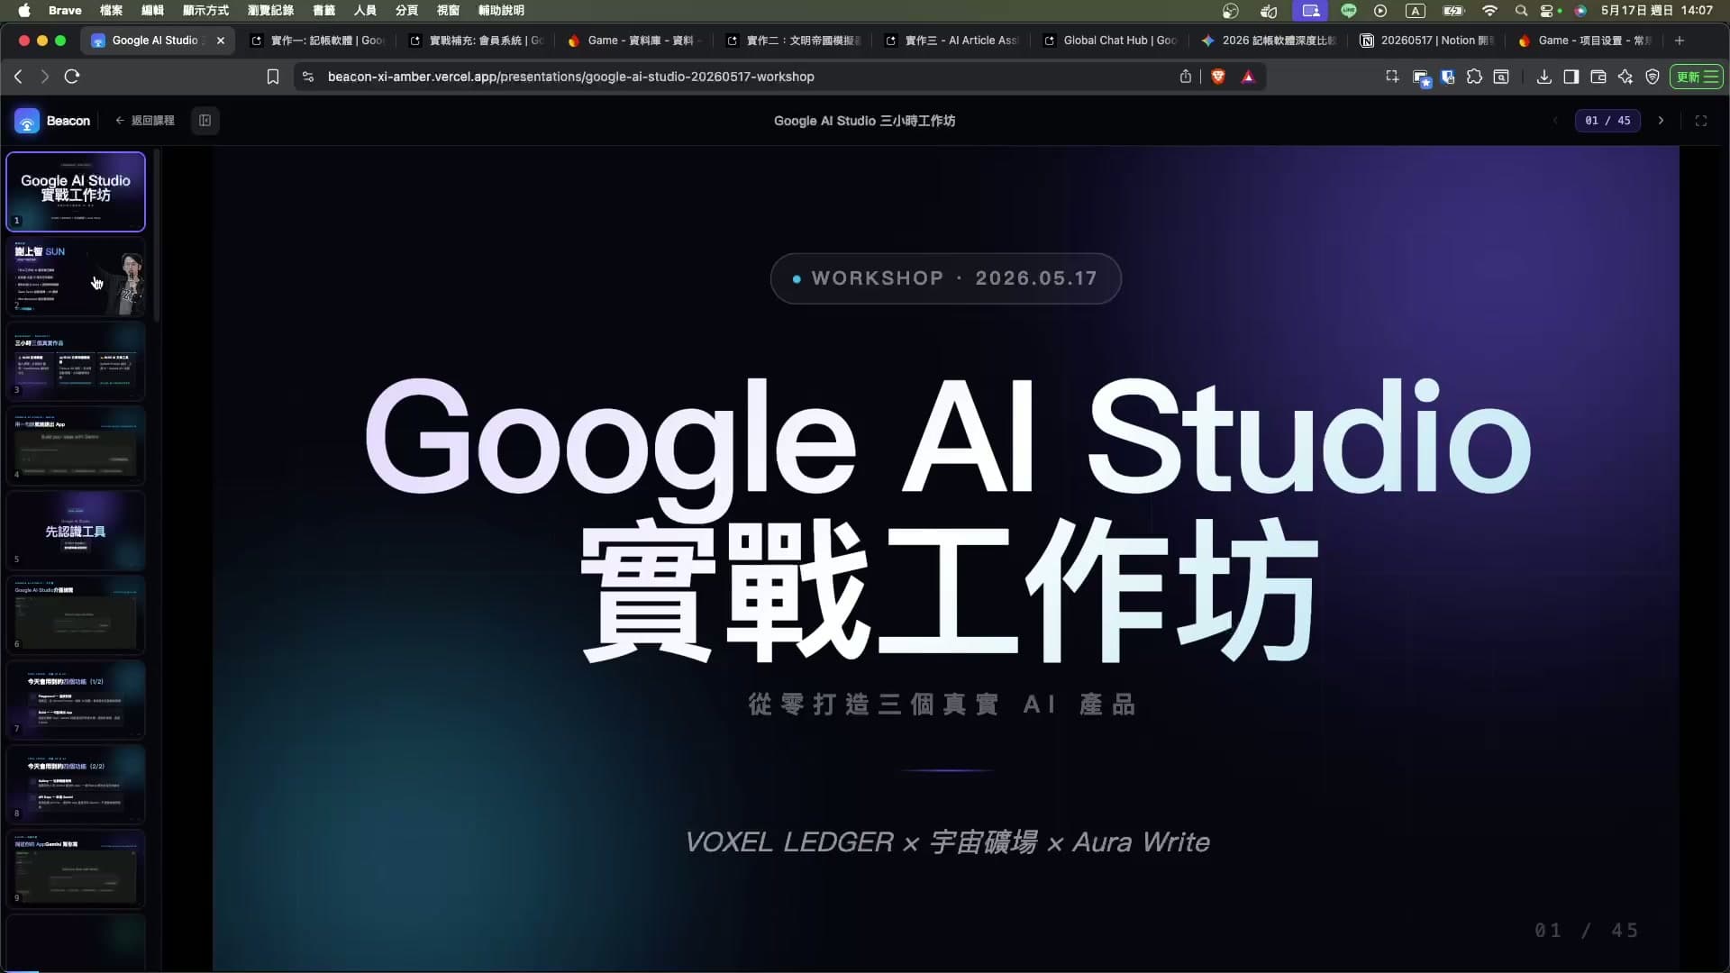The height and width of the screenshot is (973, 1730).
Task: Toggle the slide thumbnails sidebar panel
Action: click(x=205, y=121)
